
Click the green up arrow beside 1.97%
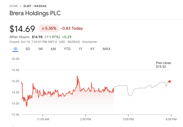point(48,37)
